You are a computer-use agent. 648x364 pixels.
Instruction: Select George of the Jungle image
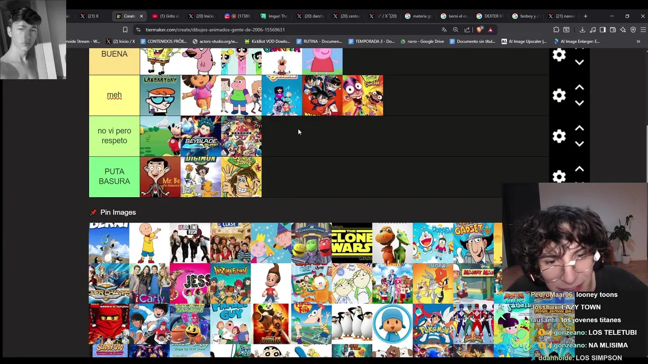point(241,176)
